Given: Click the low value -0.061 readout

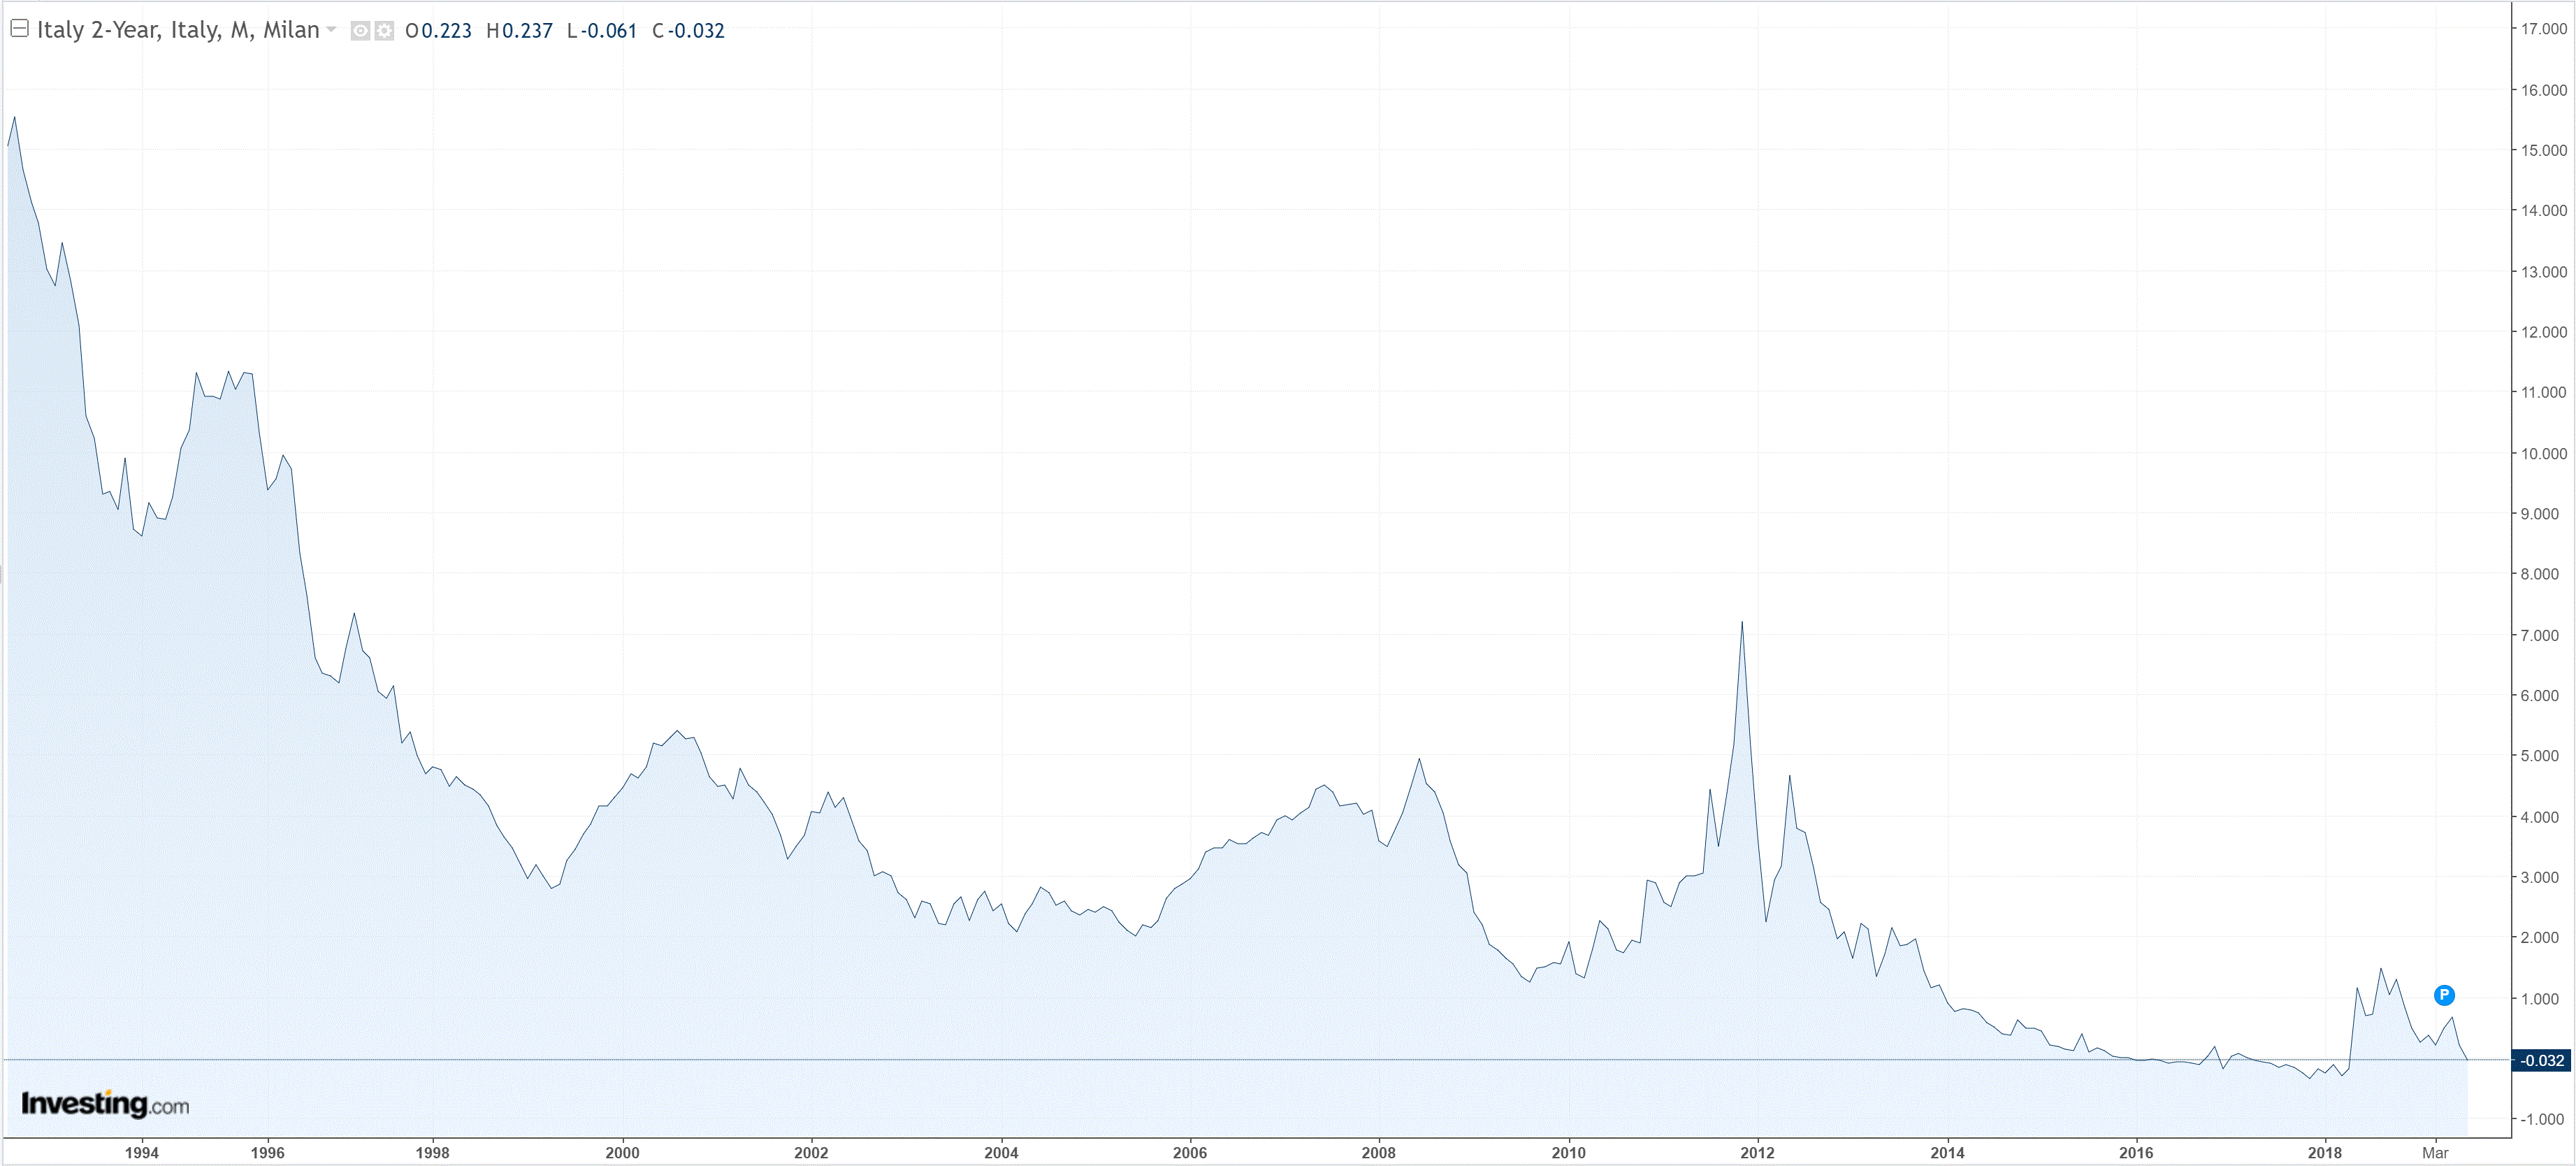Looking at the screenshot, I should (x=610, y=31).
